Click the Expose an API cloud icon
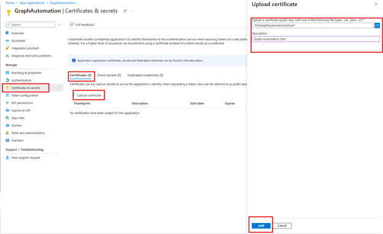Image resolution: width=383 pixels, height=234 pixels. (7, 110)
